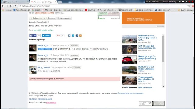Delete the Hamachi_99 comment from 21:35
This screenshot has height=109, width=195.
(x=74, y=55)
